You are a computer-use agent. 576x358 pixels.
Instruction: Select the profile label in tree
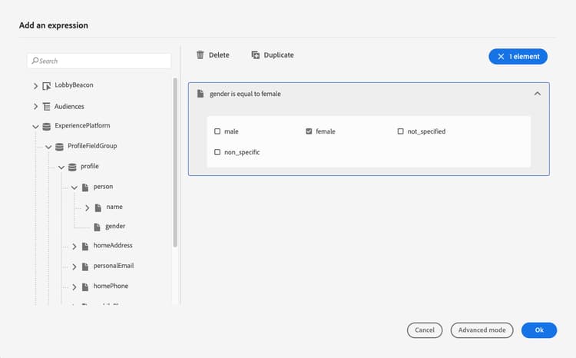click(90, 167)
